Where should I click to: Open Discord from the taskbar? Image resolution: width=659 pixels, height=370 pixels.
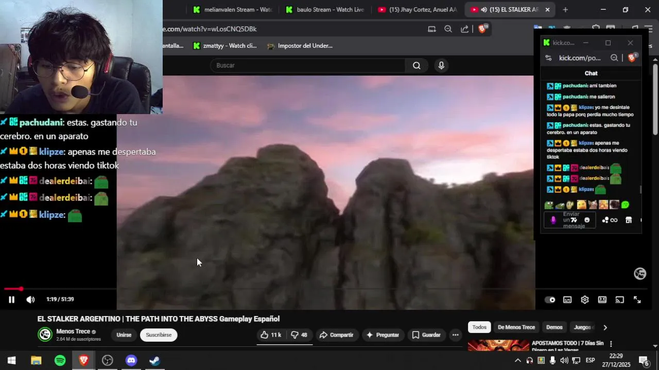(x=131, y=360)
